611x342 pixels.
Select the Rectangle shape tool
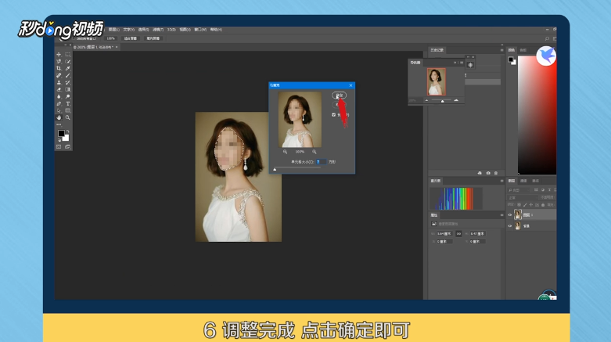click(68, 110)
